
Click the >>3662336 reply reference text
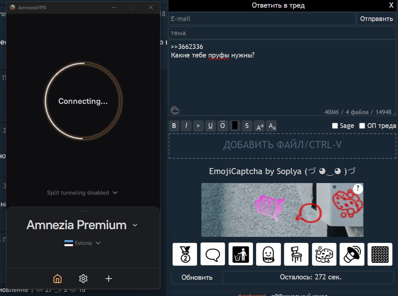click(x=187, y=47)
